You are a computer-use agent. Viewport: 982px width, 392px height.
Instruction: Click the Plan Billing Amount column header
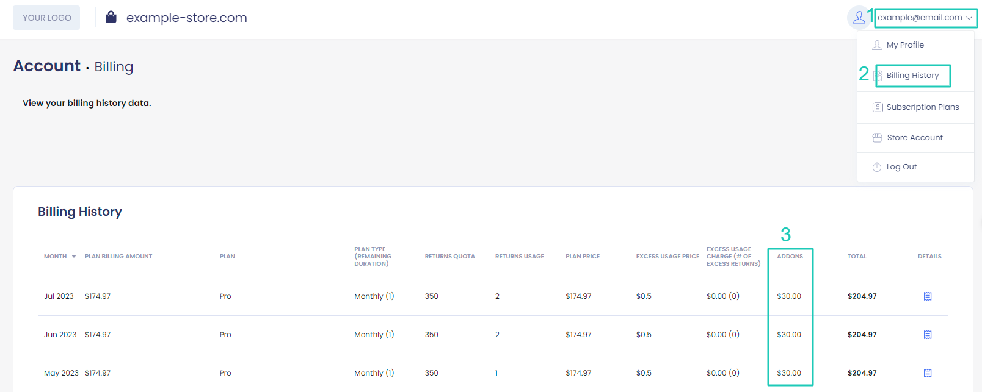(118, 257)
